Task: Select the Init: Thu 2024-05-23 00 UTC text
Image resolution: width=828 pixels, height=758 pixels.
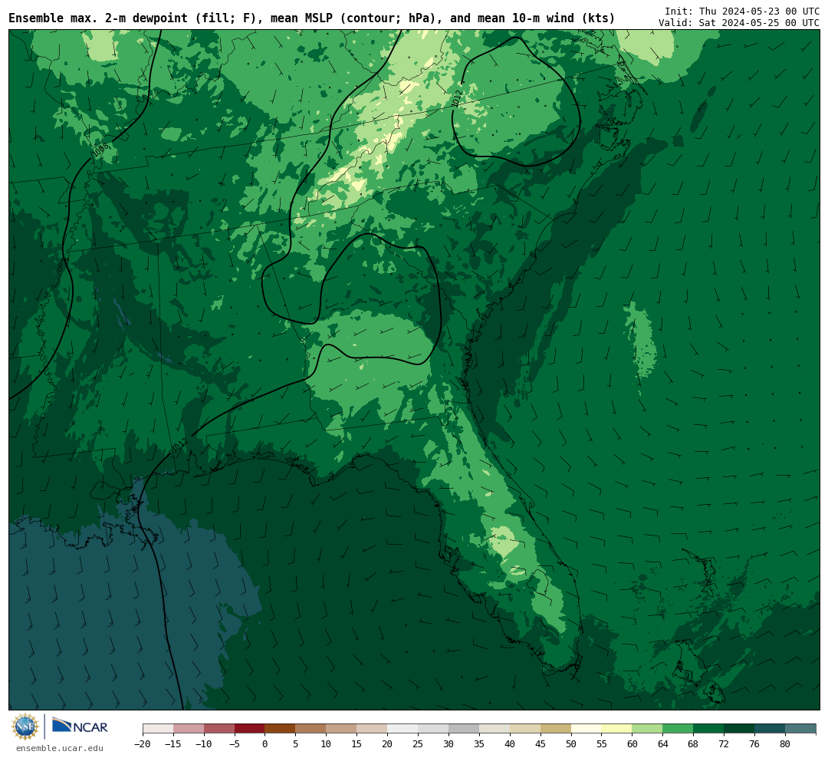Action: [742, 11]
